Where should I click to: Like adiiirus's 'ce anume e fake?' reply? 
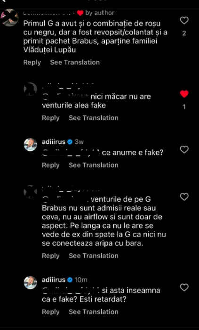(x=184, y=149)
